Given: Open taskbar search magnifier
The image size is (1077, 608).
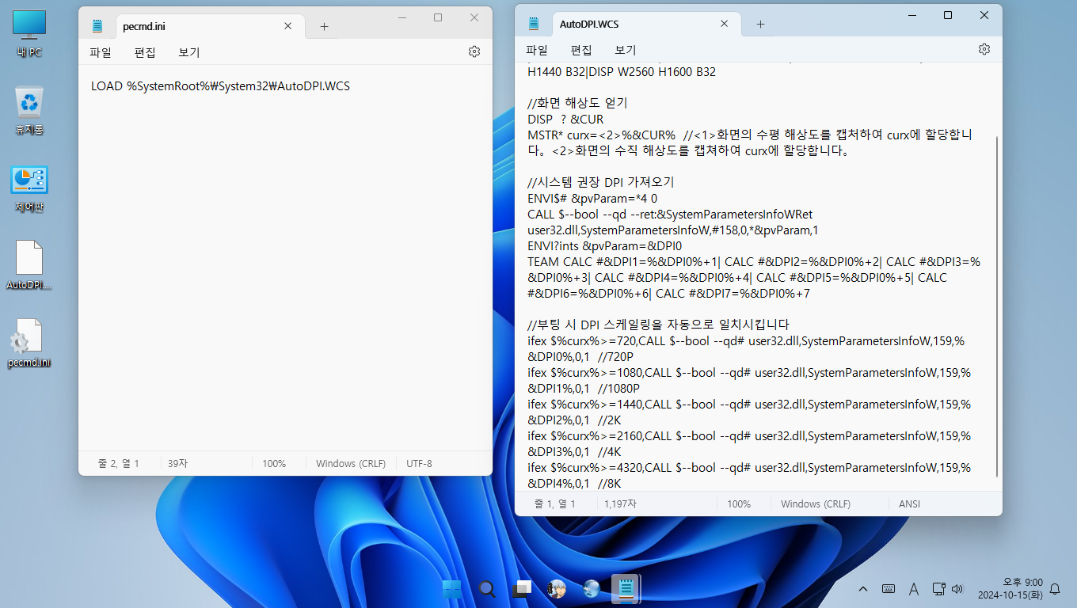Looking at the screenshot, I should tap(487, 589).
